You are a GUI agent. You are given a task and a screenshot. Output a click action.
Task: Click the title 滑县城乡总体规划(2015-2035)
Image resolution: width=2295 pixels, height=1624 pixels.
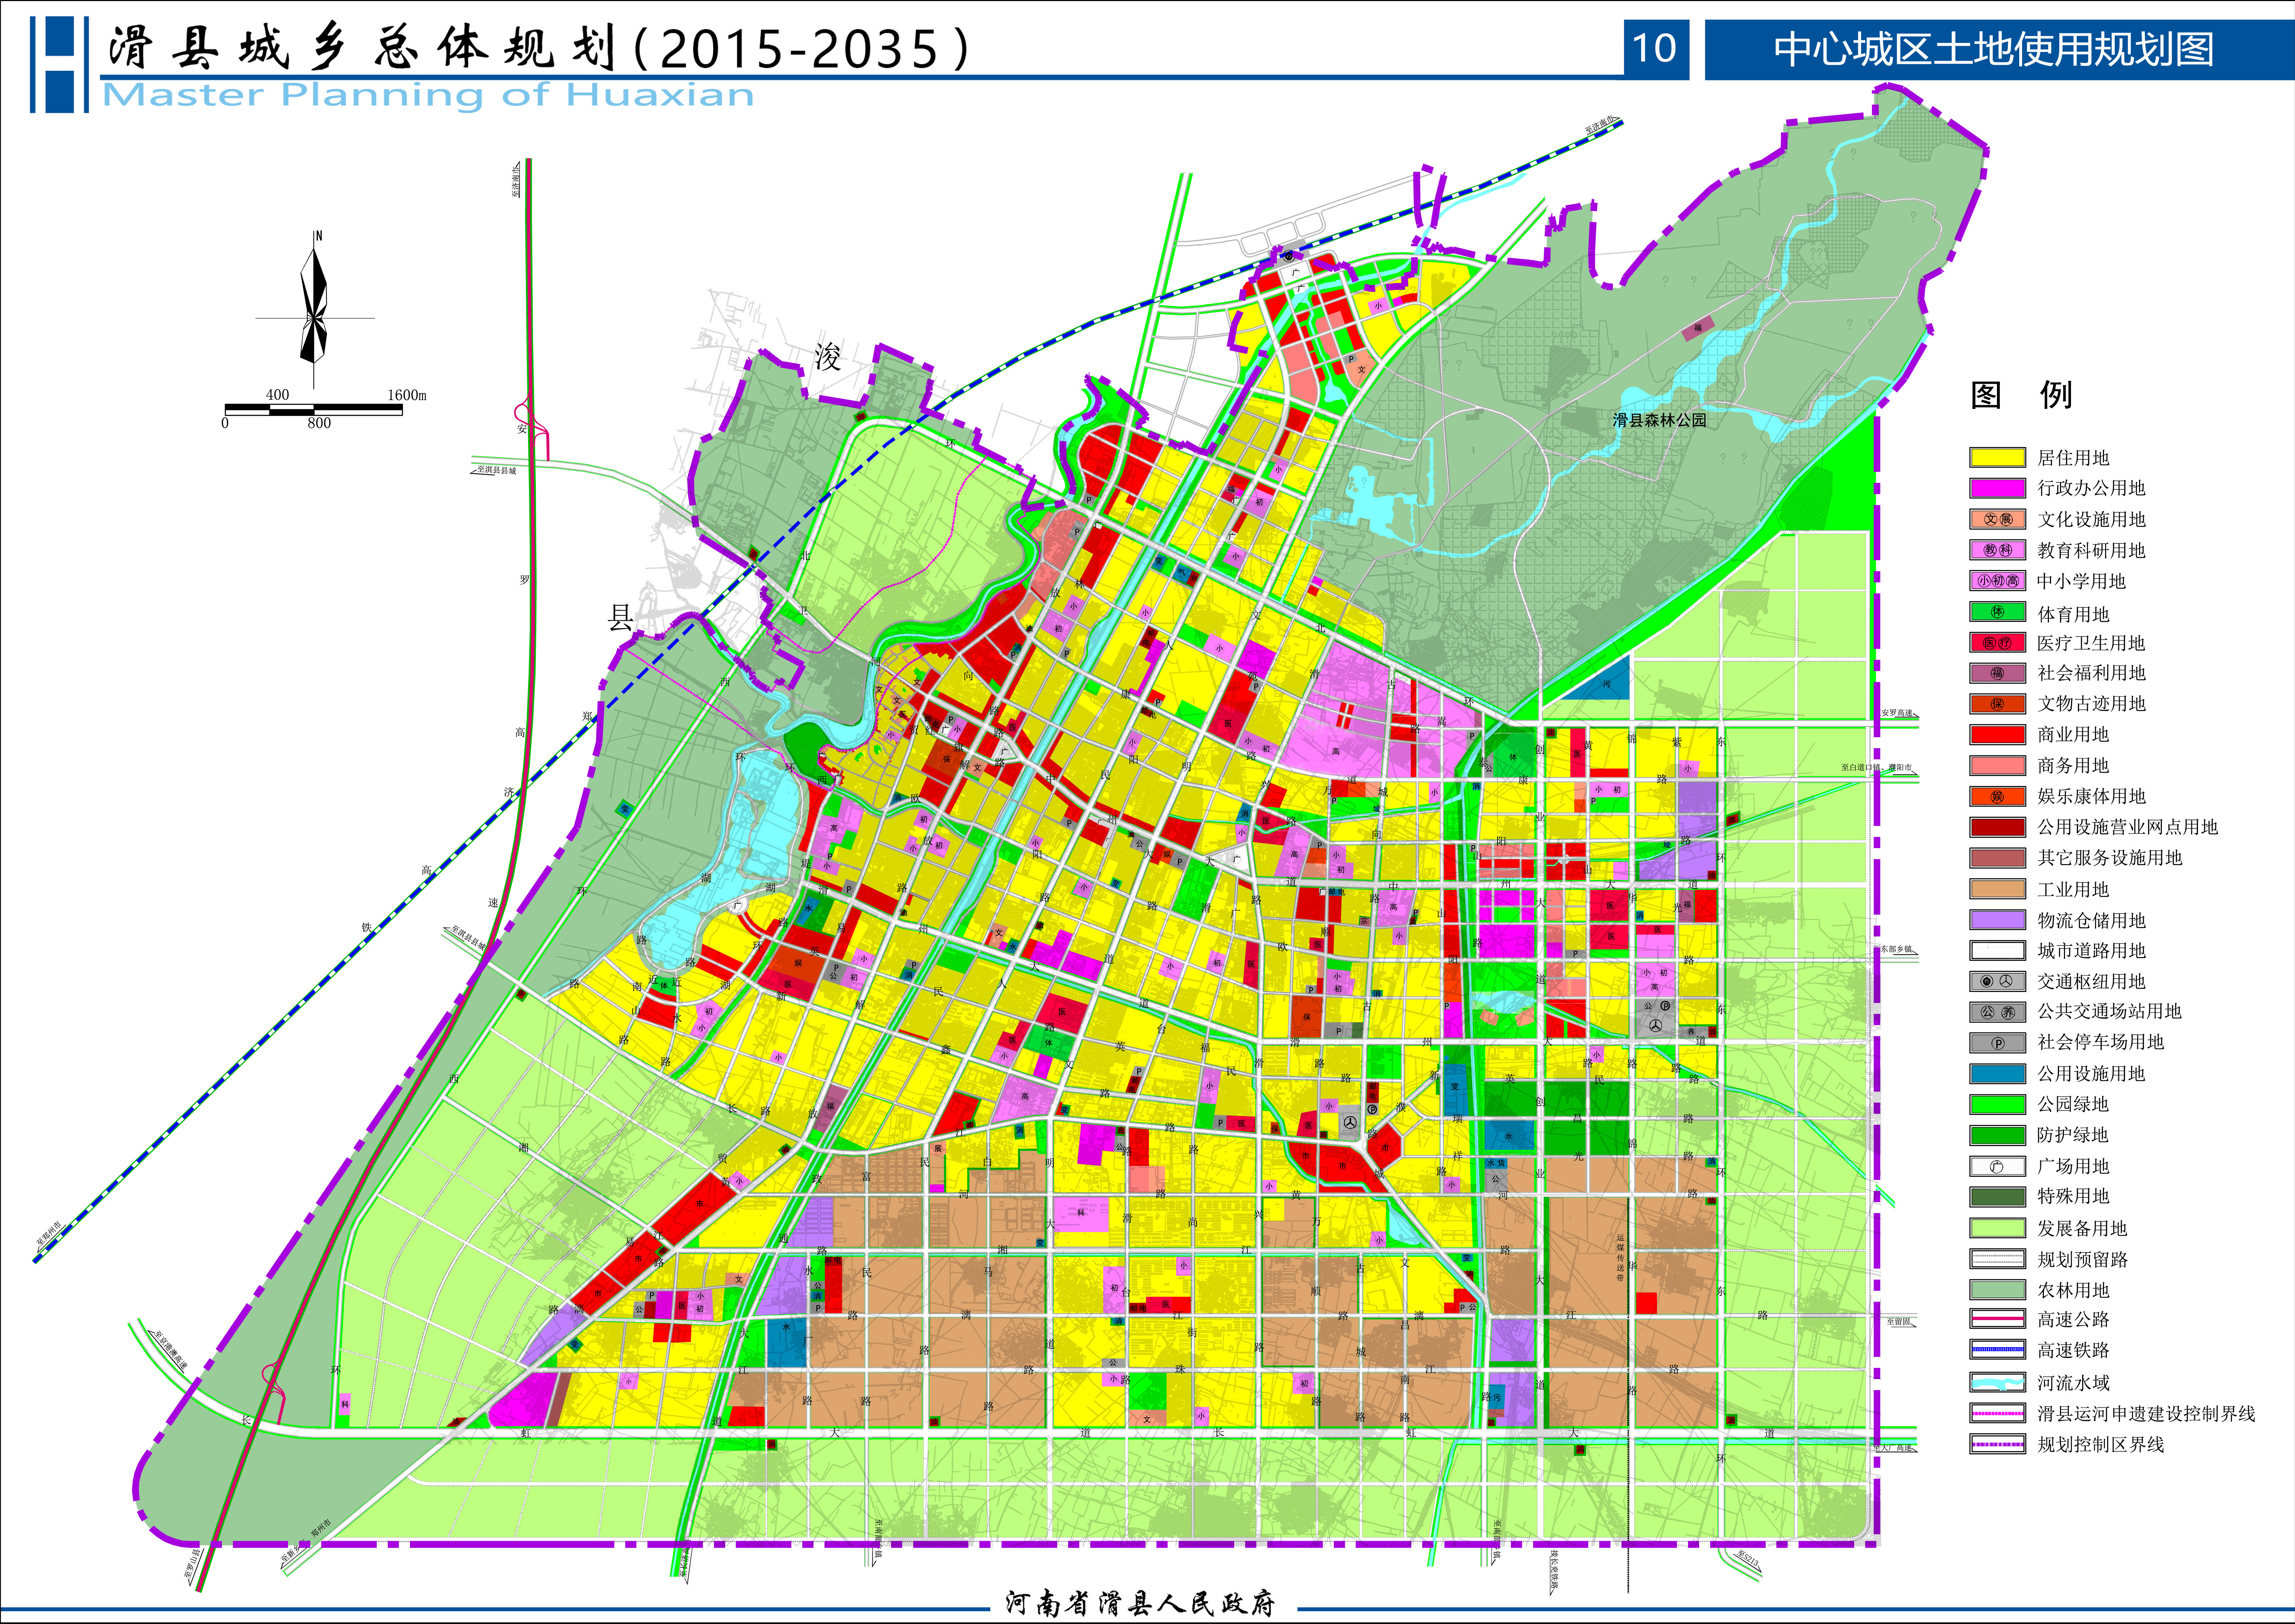(x=539, y=47)
